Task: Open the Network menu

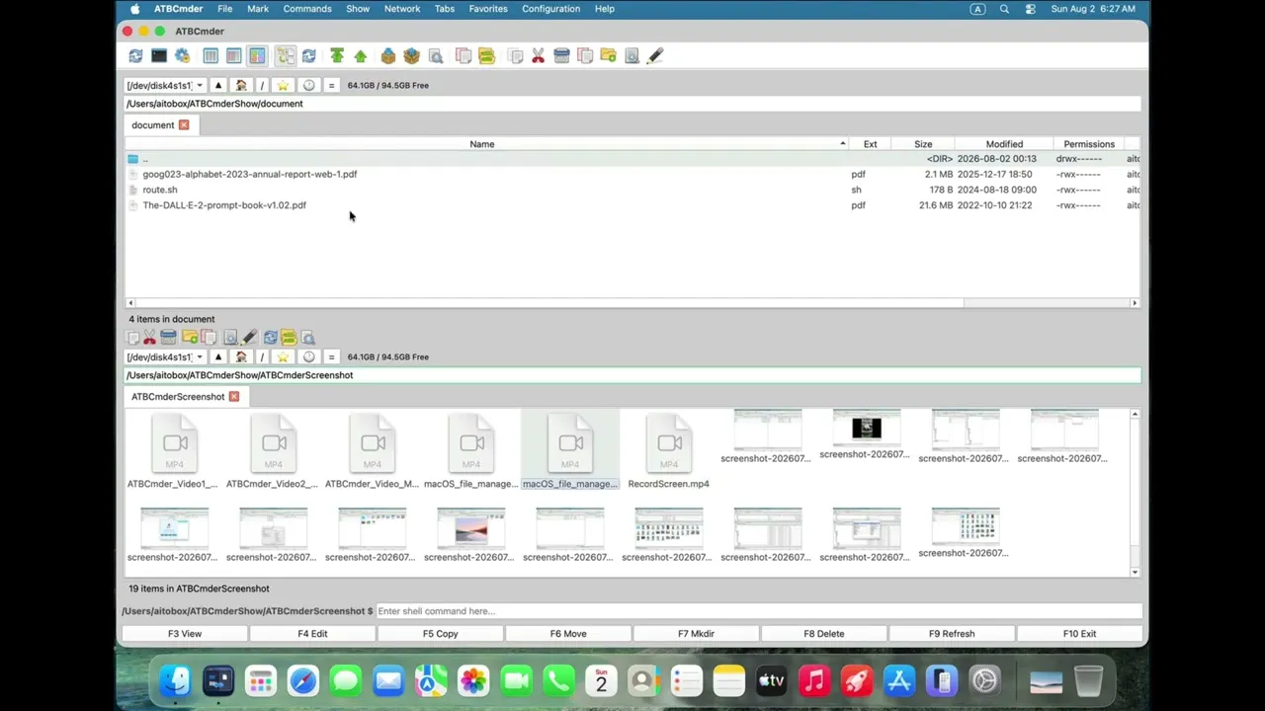Action: click(x=402, y=9)
